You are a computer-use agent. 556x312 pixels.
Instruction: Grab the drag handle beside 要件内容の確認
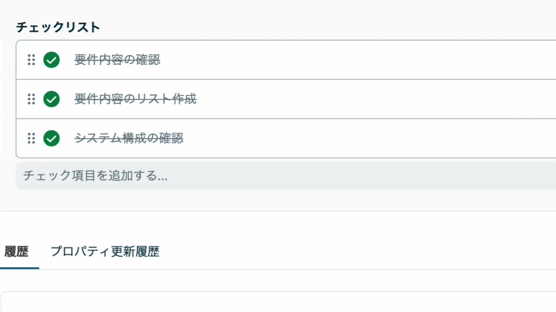click(x=31, y=60)
